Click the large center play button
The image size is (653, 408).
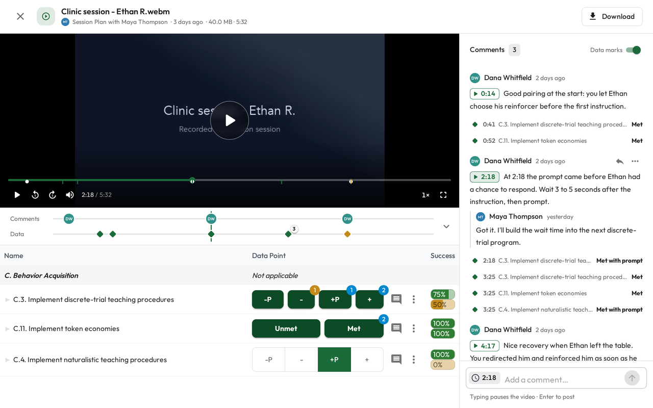click(x=230, y=120)
